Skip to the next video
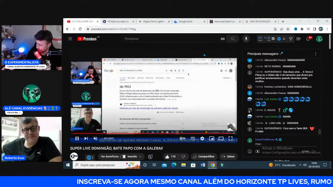Viewport: 333px width, 187px height. [x=86, y=138]
